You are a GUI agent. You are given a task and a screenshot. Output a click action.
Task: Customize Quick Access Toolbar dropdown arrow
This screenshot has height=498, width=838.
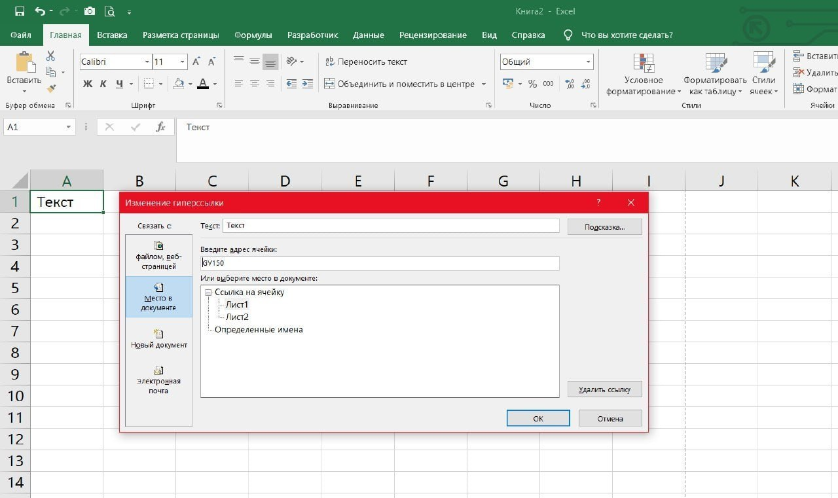coord(129,12)
